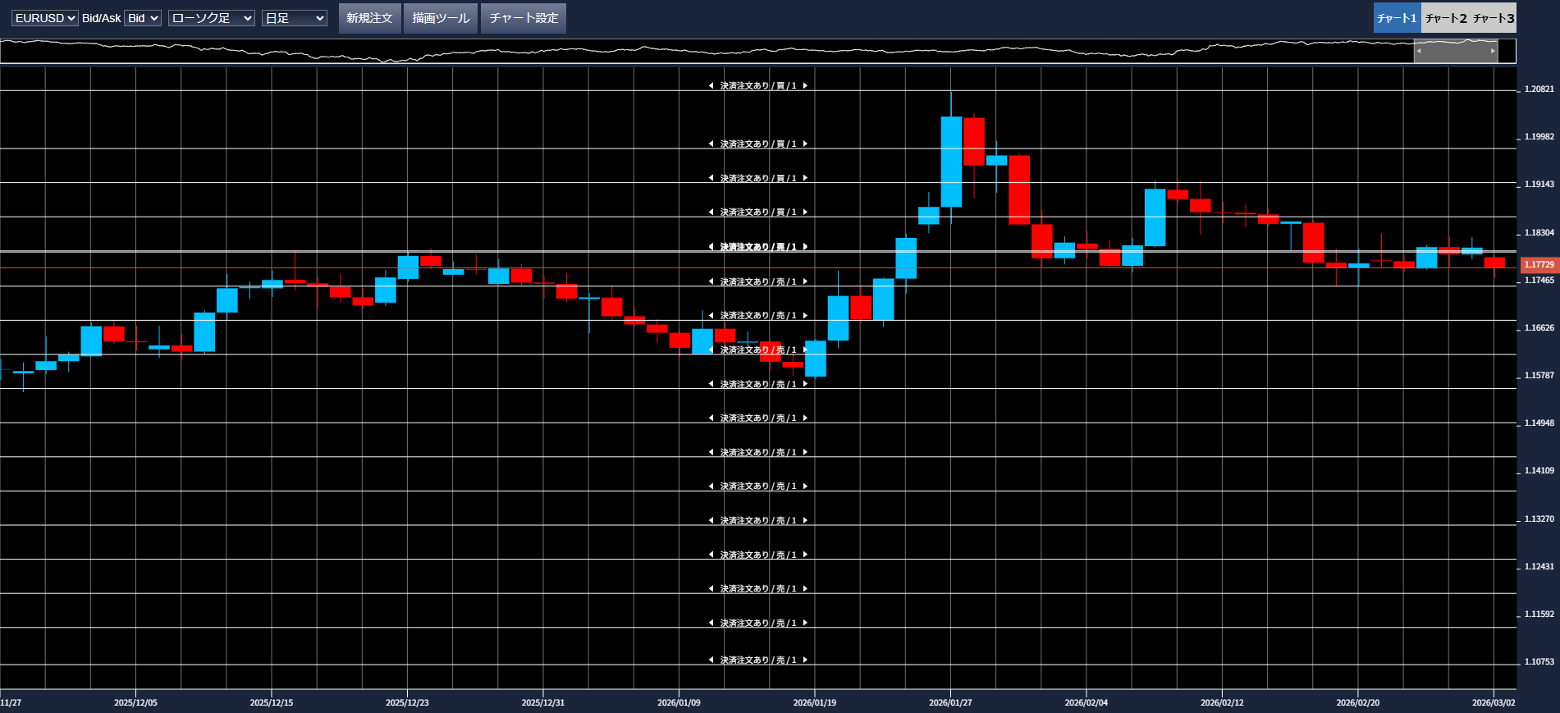Viewport: 1560px width, 713px height.
Task: Click left arrow on topmost 買 order label
Action: pos(711,85)
